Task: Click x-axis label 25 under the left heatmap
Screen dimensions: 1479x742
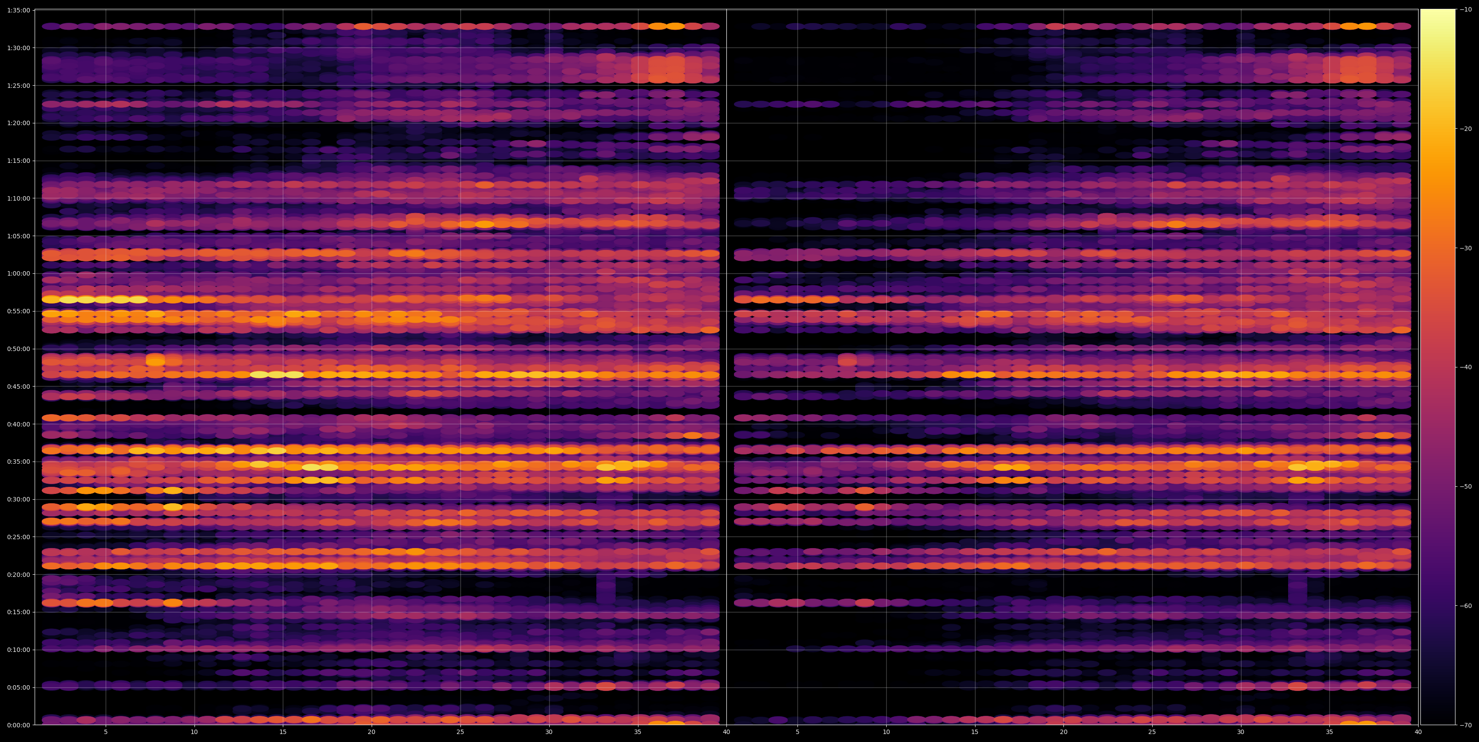Action: click(x=460, y=732)
